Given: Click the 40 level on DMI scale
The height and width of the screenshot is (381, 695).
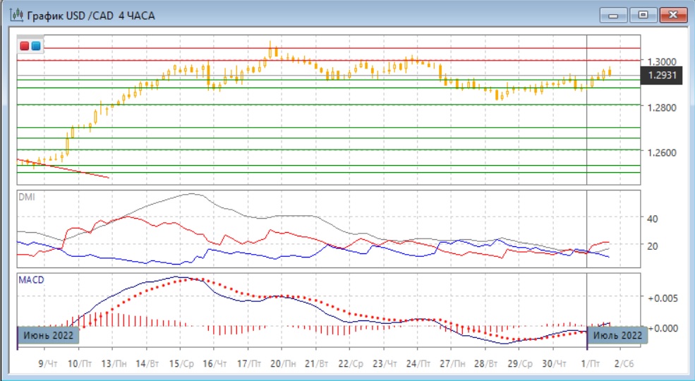Looking at the screenshot, I should point(653,219).
